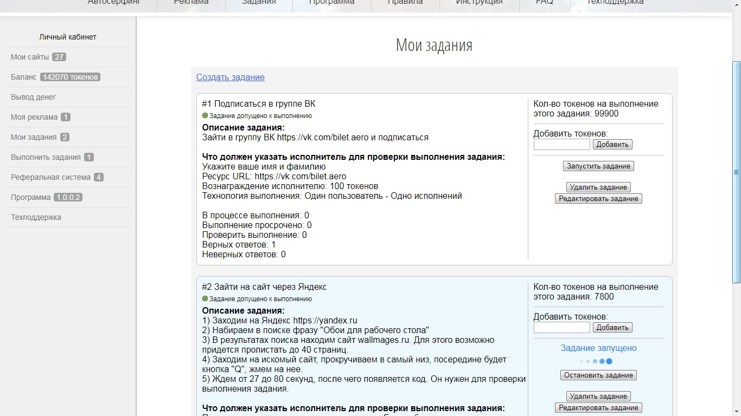
Task: Open Моя реклама sidebar link
Action: pos(68,117)
